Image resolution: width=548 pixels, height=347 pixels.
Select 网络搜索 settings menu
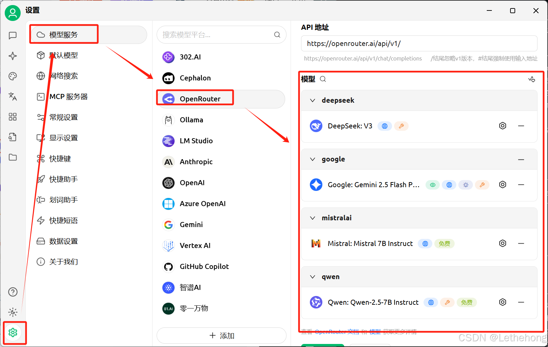pyautogui.click(x=89, y=76)
